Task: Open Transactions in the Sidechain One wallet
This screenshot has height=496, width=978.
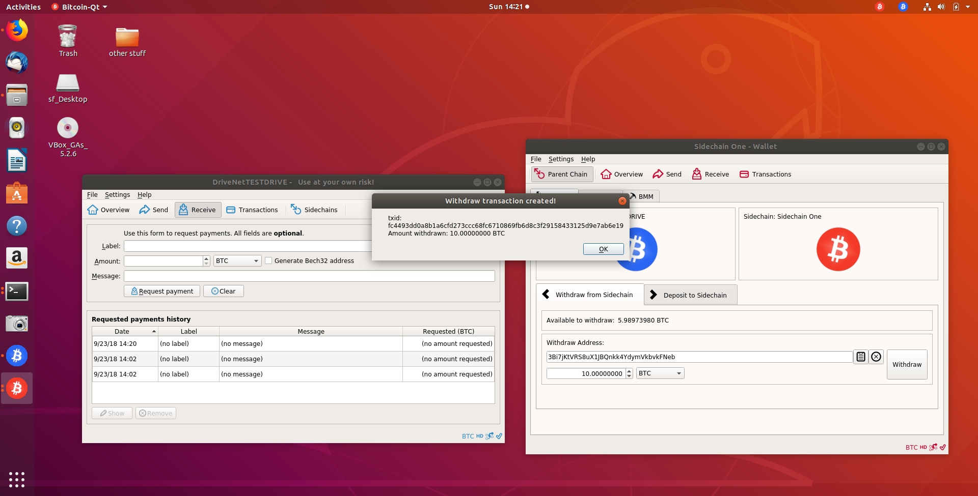Action: coord(765,174)
